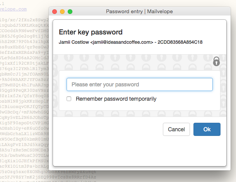Maximize the Password entry window
Image resolution: width=236 pixels, height=182 pixels.
coord(70,12)
